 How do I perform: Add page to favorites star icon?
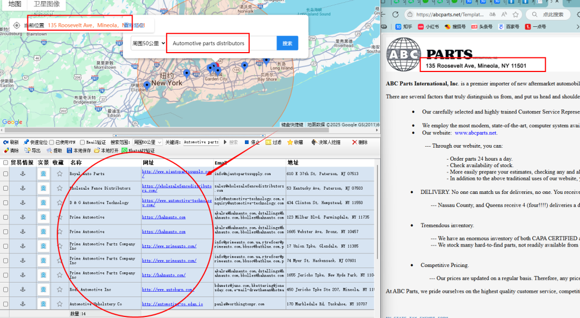(x=516, y=15)
